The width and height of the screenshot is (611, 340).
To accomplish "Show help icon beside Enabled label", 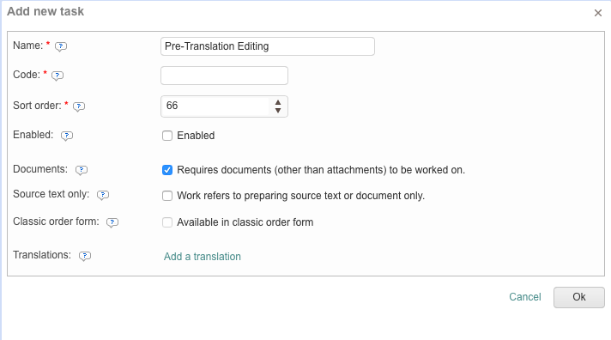I will [x=67, y=136].
